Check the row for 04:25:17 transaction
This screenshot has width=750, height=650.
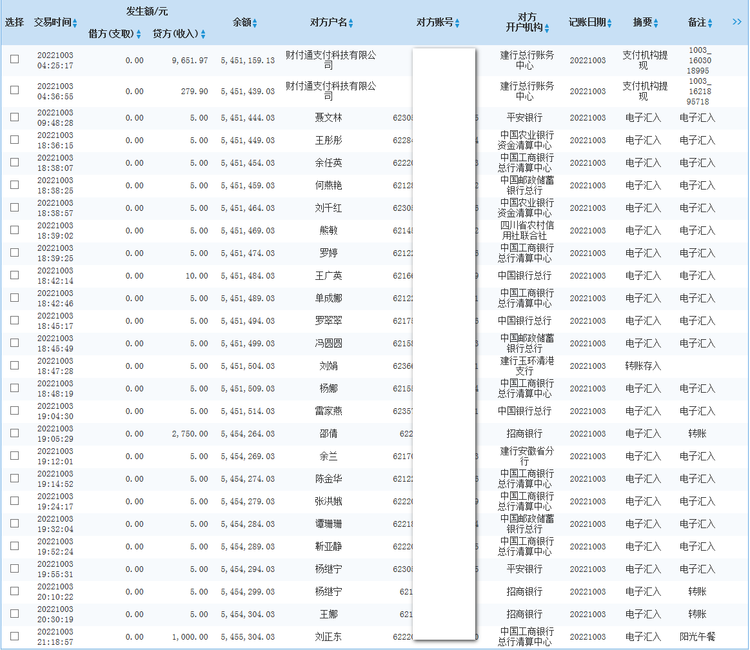point(15,59)
